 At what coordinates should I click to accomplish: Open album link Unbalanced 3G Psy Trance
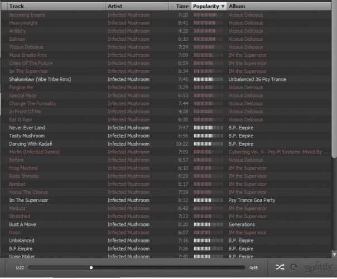point(257,79)
